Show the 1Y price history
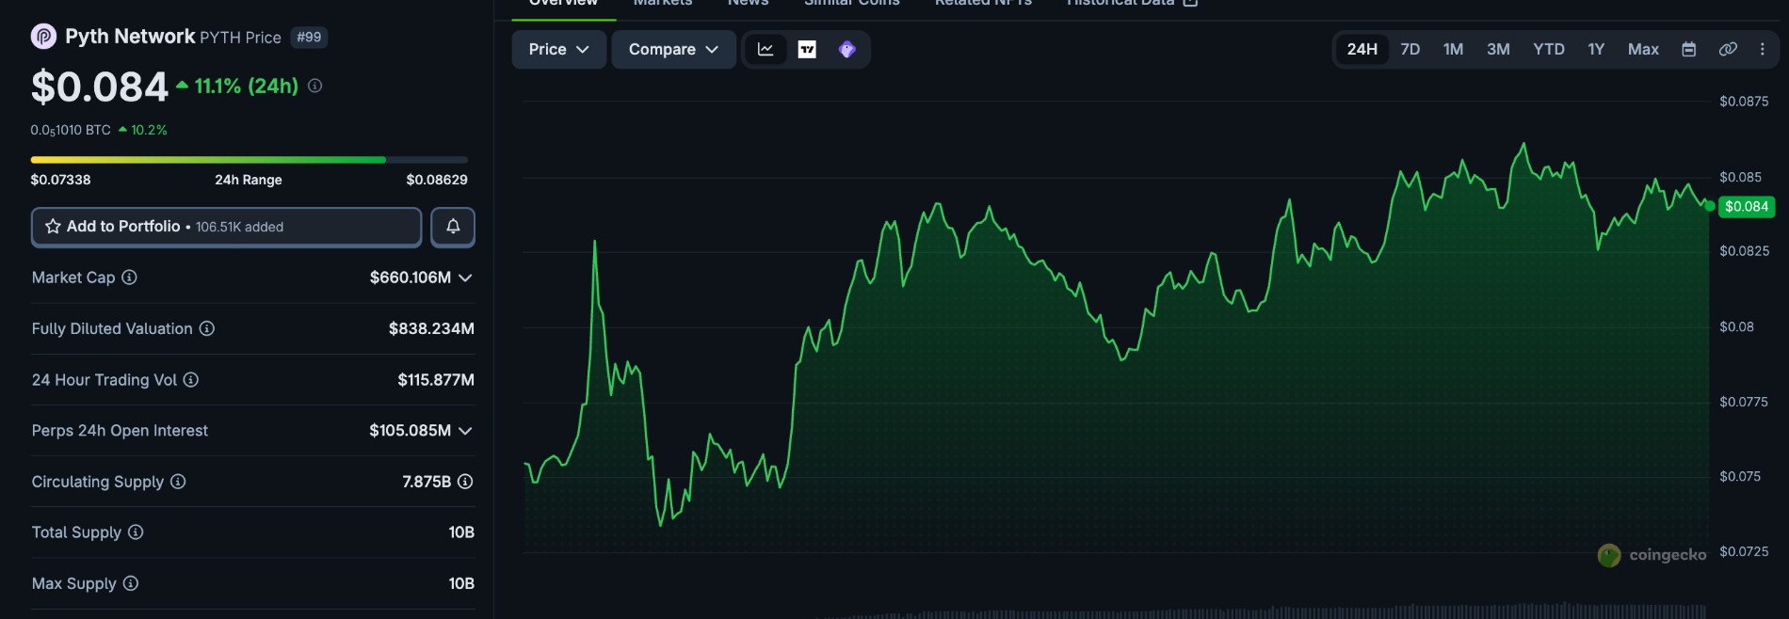 (1596, 49)
